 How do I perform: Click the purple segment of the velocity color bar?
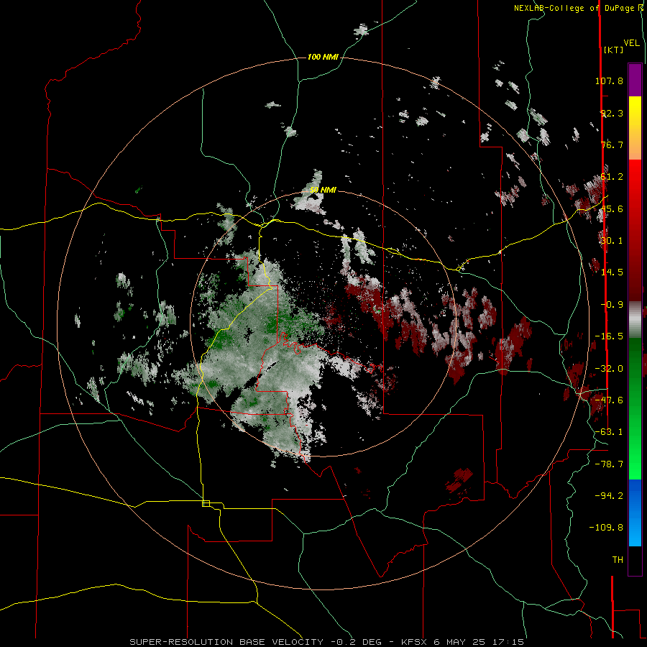click(635, 80)
